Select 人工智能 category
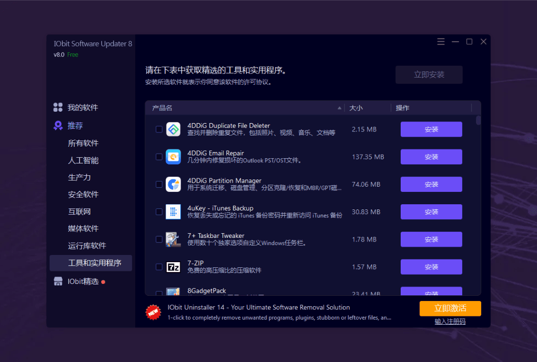 (x=83, y=160)
